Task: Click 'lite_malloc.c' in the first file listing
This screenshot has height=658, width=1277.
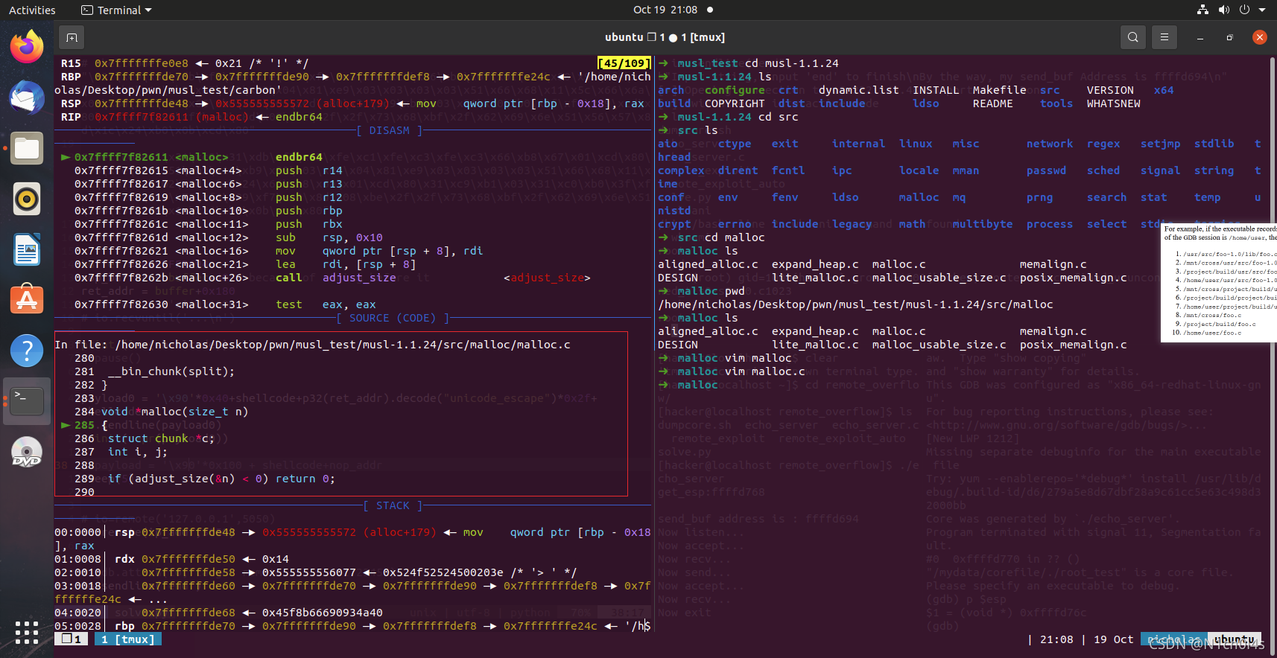Action: 815,278
